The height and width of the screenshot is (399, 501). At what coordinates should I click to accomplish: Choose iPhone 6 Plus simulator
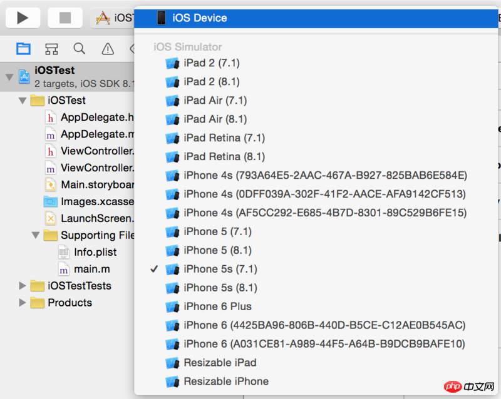tap(316, 306)
